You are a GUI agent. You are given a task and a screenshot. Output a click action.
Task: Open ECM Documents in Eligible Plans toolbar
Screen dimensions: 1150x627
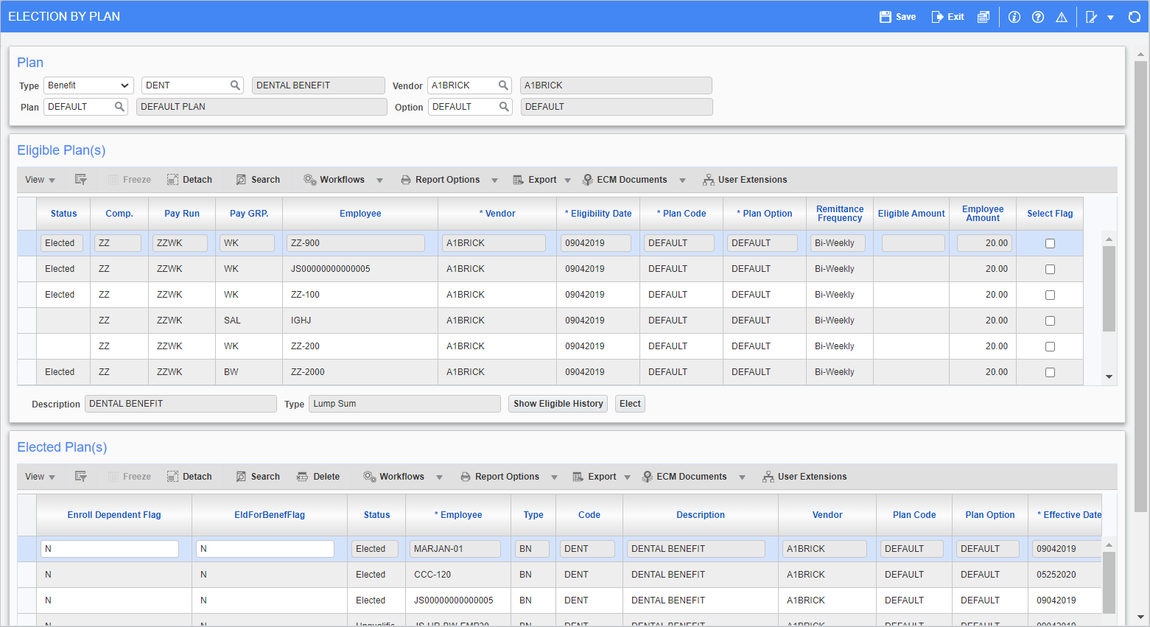click(x=625, y=180)
